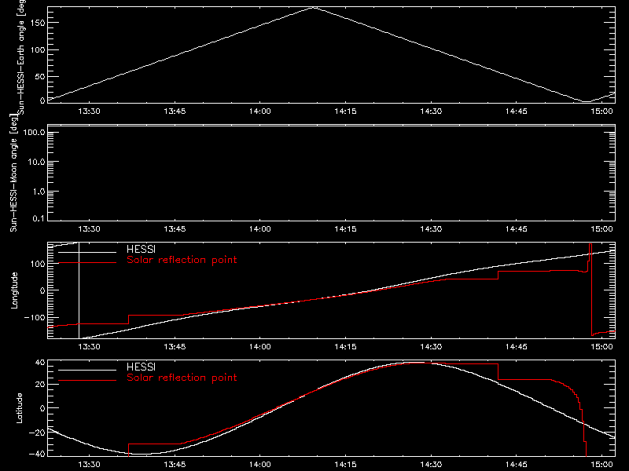Click 14:45 time label under Moon angle plot

pyautogui.click(x=517, y=229)
